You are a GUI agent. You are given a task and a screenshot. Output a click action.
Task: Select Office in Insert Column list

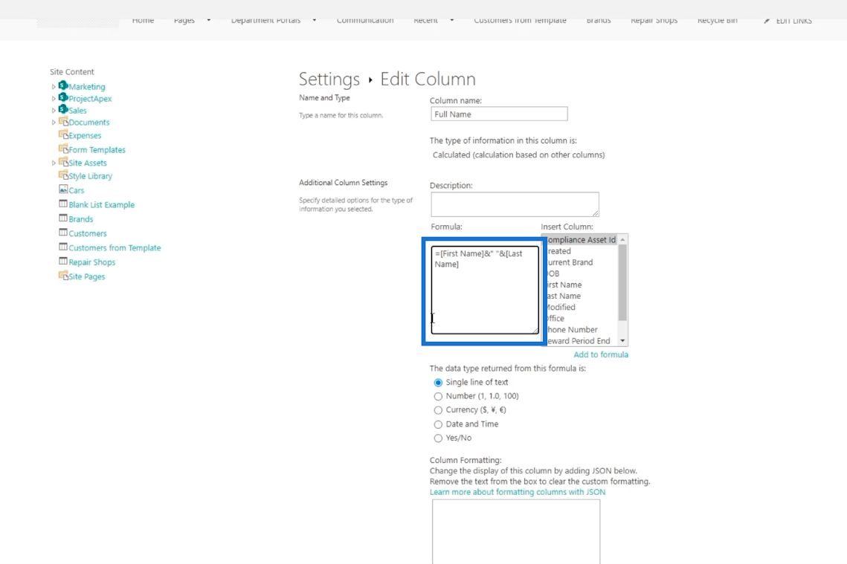tap(582, 319)
